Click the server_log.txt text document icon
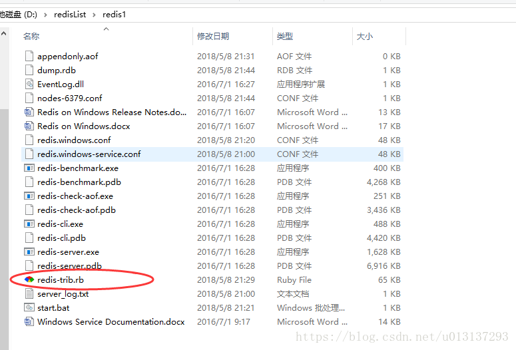The image size is (516, 350). (x=29, y=293)
